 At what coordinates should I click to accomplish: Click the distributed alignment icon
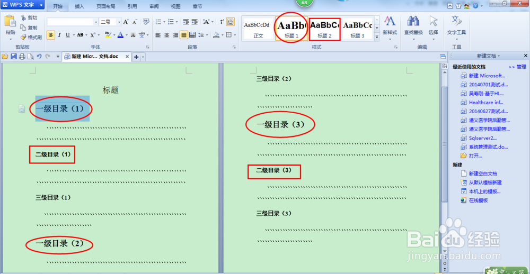pos(192,35)
